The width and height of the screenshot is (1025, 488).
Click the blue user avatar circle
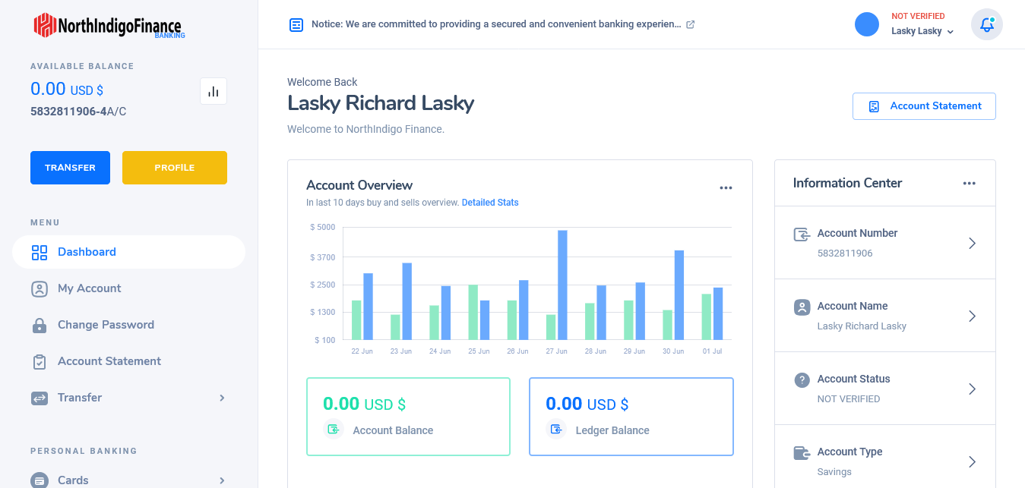[x=867, y=24]
